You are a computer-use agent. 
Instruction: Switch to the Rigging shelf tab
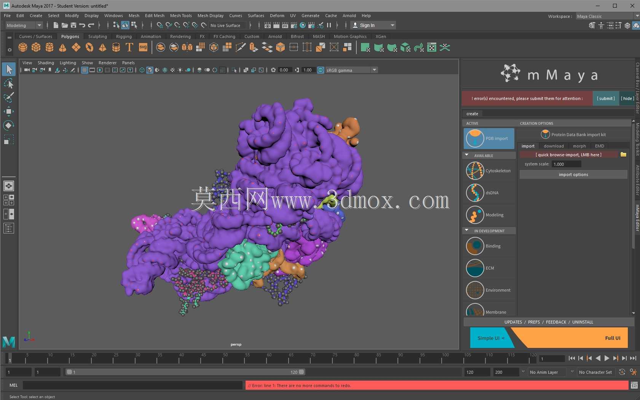tap(124, 37)
